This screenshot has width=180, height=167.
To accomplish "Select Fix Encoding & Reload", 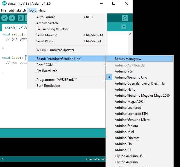I will tap(67, 29).
